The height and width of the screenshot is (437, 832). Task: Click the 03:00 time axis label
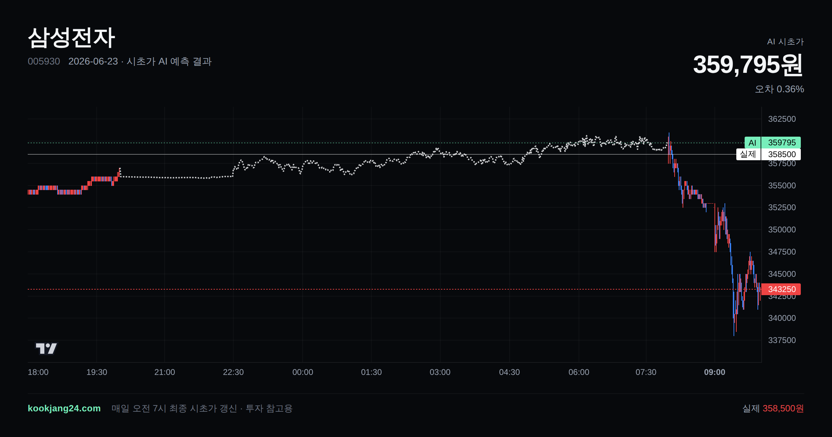440,372
